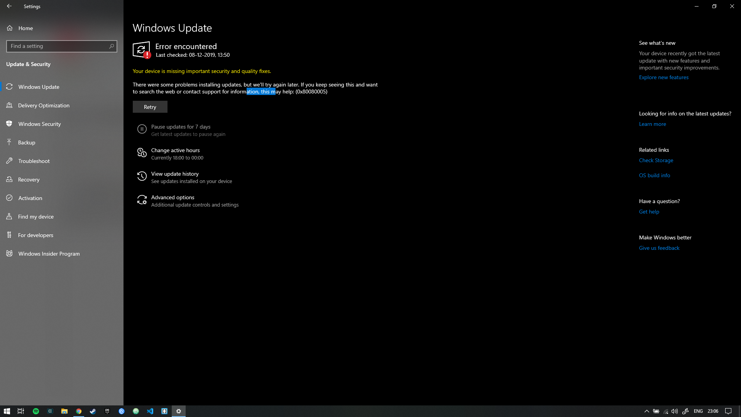The width and height of the screenshot is (741, 417).
Task: Show hidden system tray icons
Action: (647, 411)
